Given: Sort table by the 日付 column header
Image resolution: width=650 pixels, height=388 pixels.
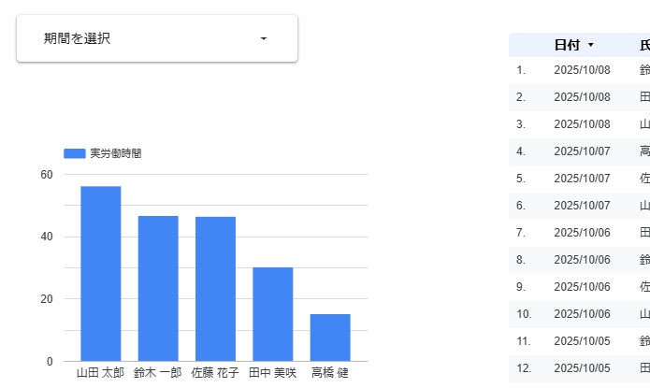Looking at the screenshot, I should (x=567, y=45).
